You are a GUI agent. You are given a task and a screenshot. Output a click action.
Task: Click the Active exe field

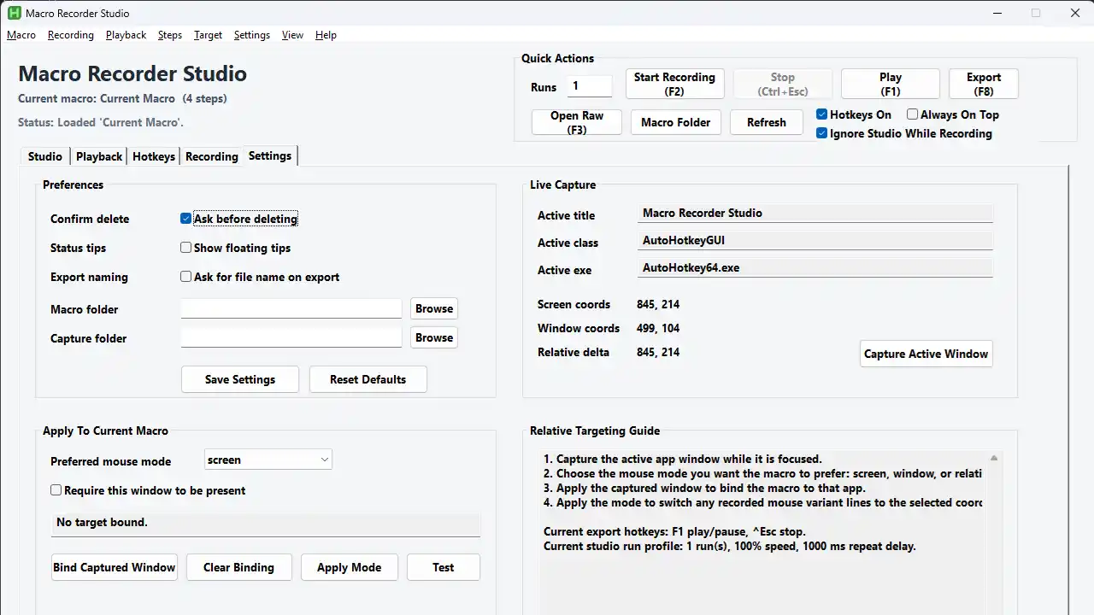click(815, 268)
